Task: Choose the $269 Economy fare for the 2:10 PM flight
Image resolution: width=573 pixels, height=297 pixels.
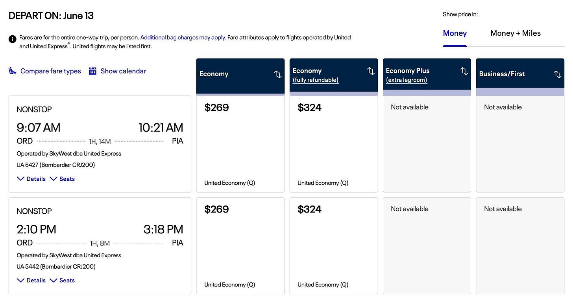Action: coord(240,246)
